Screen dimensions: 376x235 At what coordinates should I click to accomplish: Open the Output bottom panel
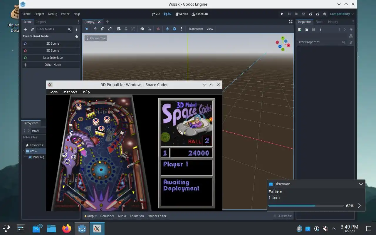90,216
